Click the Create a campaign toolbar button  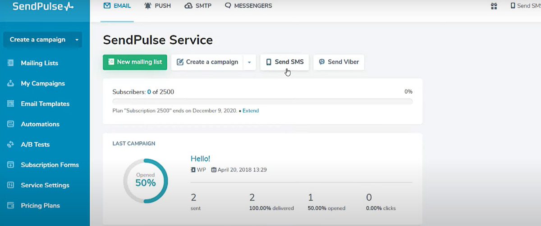point(207,62)
